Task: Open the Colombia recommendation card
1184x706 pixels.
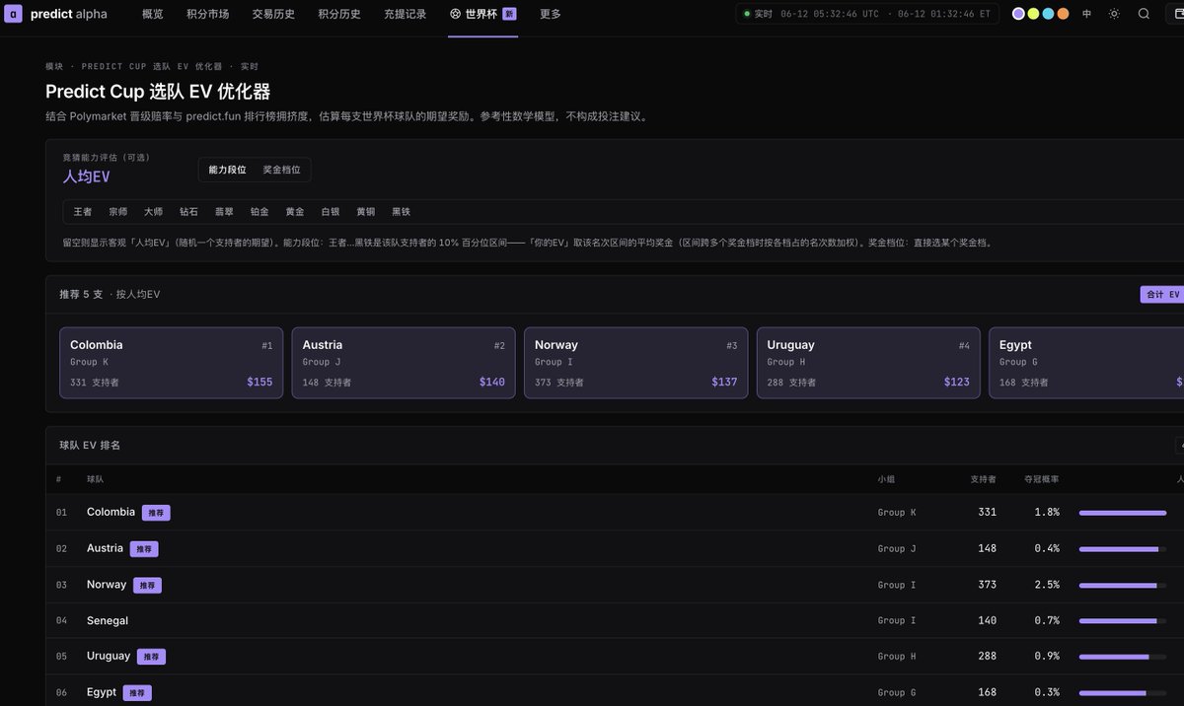Action: click(171, 363)
